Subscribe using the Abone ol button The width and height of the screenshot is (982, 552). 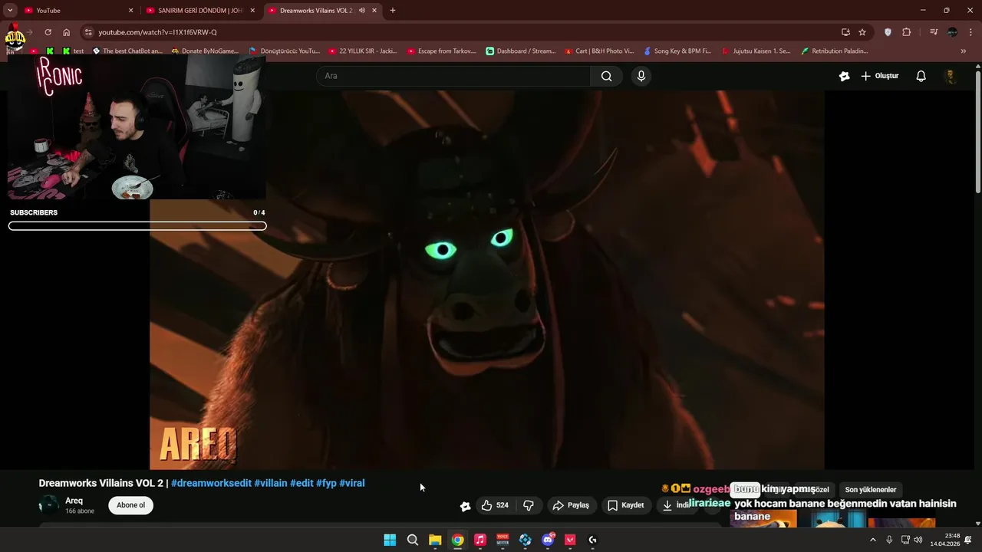click(131, 505)
